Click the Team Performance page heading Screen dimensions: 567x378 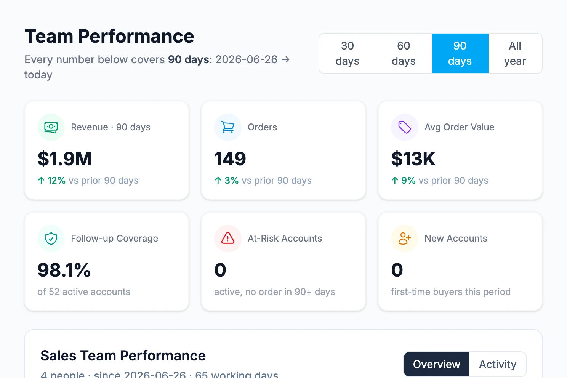tap(109, 37)
